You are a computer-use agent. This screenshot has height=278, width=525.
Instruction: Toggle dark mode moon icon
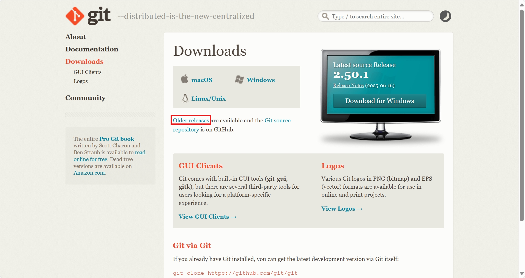(x=445, y=16)
